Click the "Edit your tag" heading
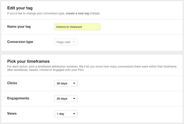 click(x=20, y=8)
